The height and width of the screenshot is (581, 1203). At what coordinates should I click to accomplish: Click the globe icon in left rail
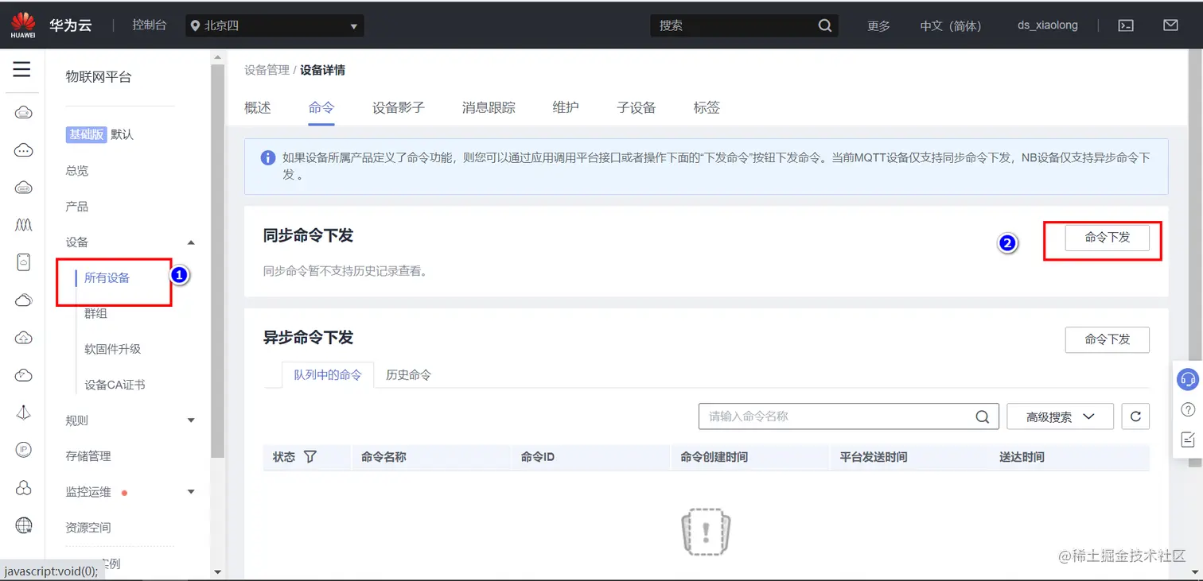point(24,525)
